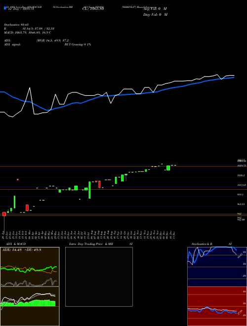Viewport: 247px width, 326px height.
Task: Click the CL: 1065.80 closing price
Action: [x=93, y=9]
